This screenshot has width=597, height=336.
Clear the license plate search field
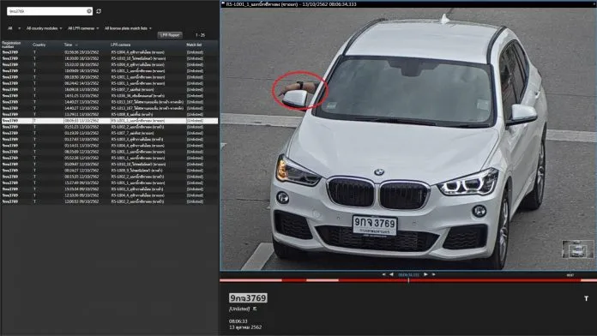(89, 11)
